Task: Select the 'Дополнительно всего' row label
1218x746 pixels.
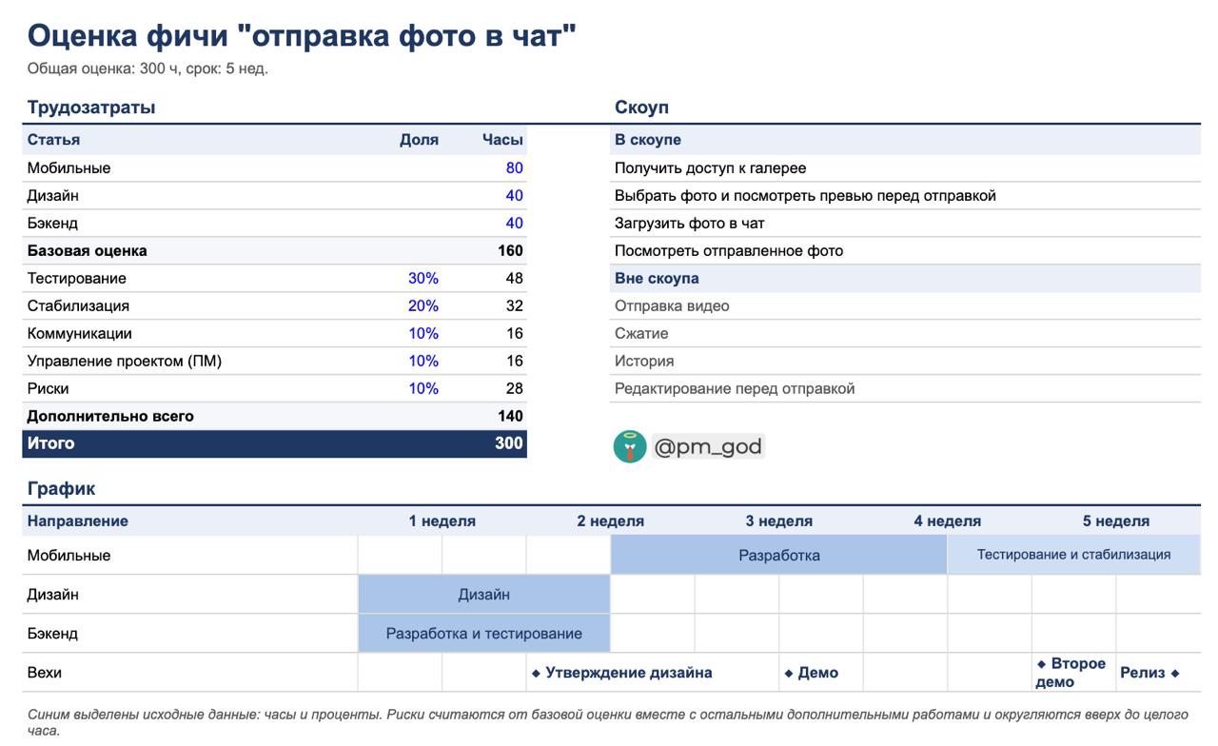Action: pos(110,417)
